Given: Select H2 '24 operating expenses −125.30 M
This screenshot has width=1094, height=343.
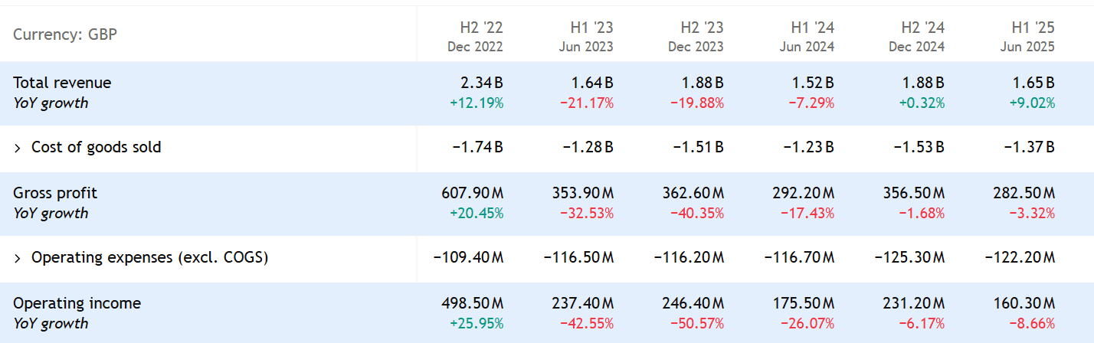Looking at the screenshot, I should (908, 258).
